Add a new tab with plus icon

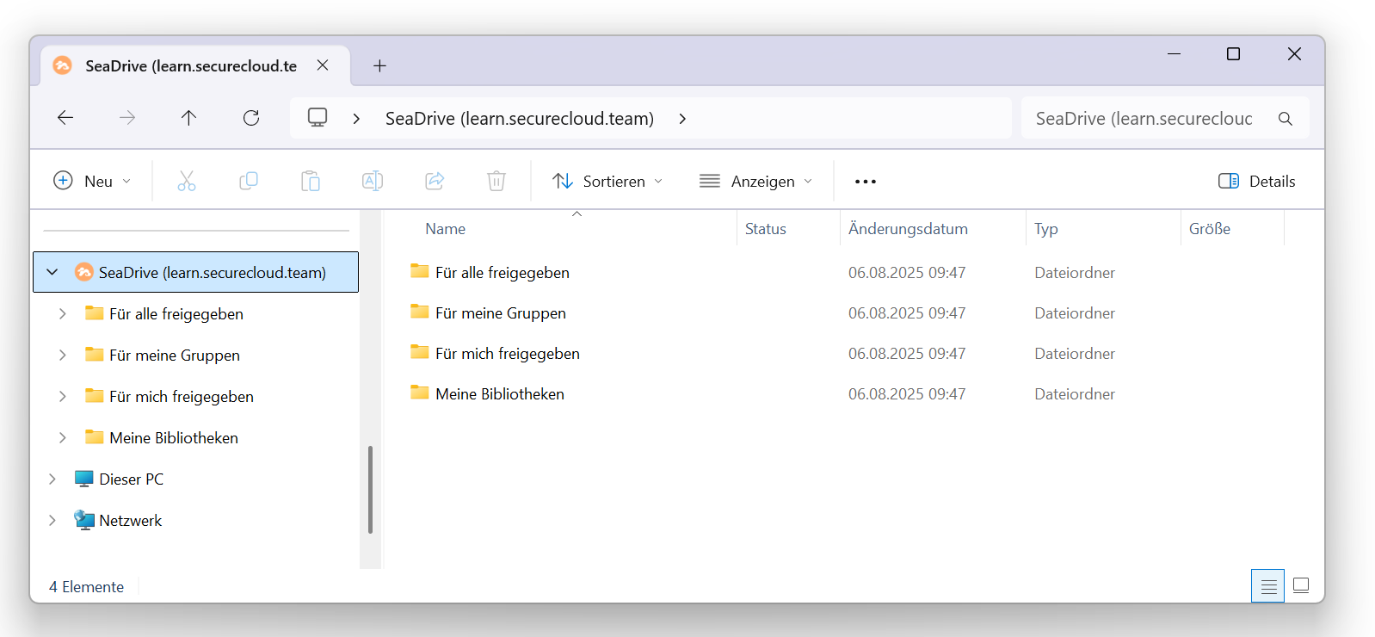379,65
